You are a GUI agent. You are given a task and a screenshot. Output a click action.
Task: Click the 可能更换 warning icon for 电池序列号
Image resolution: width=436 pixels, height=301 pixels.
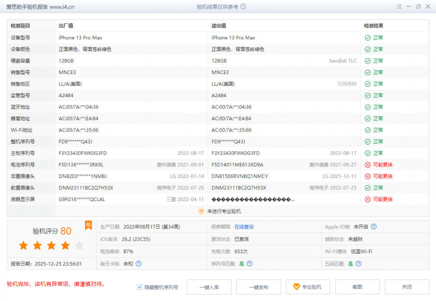(x=367, y=165)
